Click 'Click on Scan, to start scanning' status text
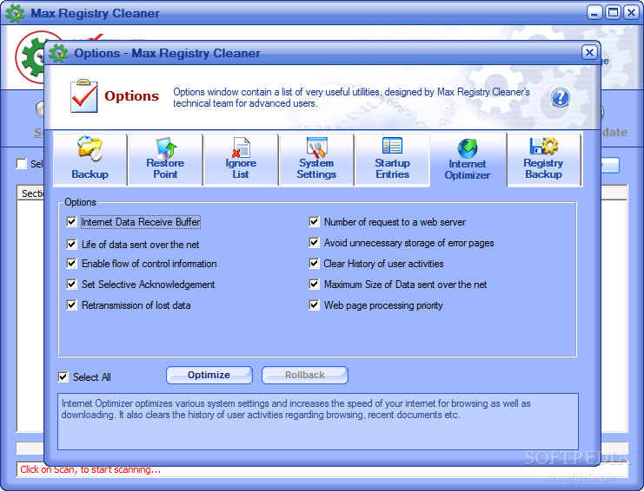The width and height of the screenshot is (644, 491). (90, 469)
